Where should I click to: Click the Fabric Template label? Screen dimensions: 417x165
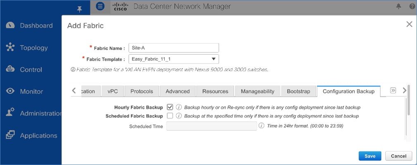106,59
